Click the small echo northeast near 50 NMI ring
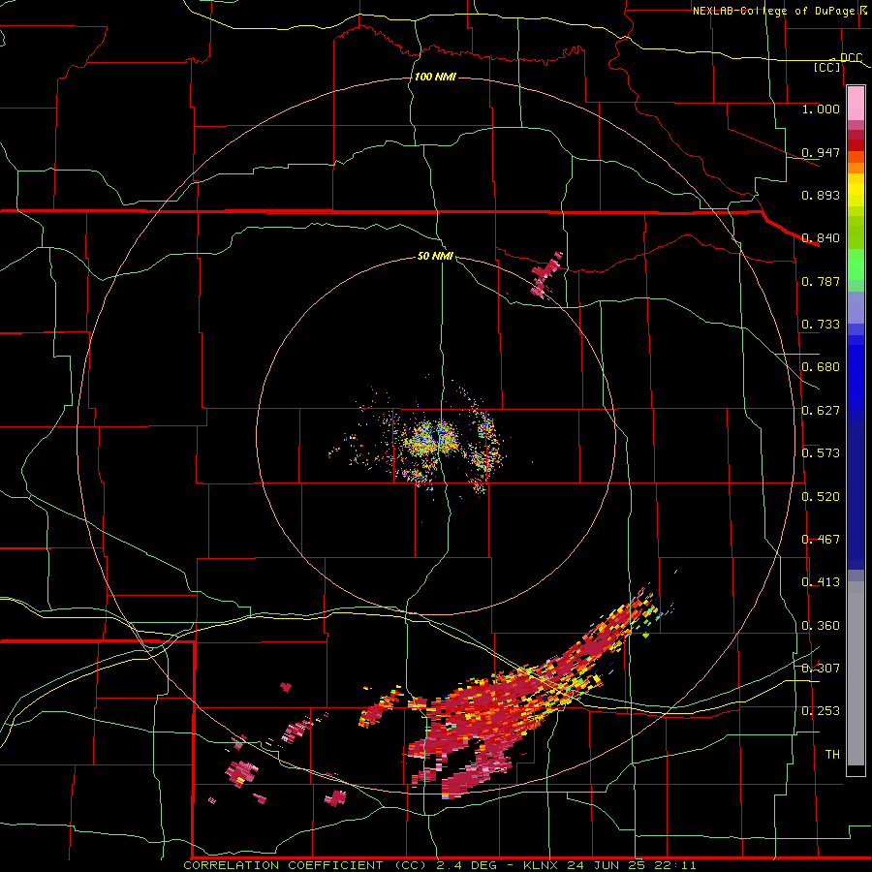Viewport: 872px width, 872px height. [546, 274]
